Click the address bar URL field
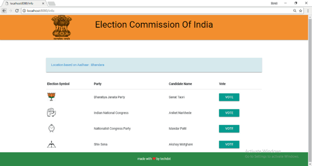The height and width of the screenshot is (166, 312). coord(157,11)
